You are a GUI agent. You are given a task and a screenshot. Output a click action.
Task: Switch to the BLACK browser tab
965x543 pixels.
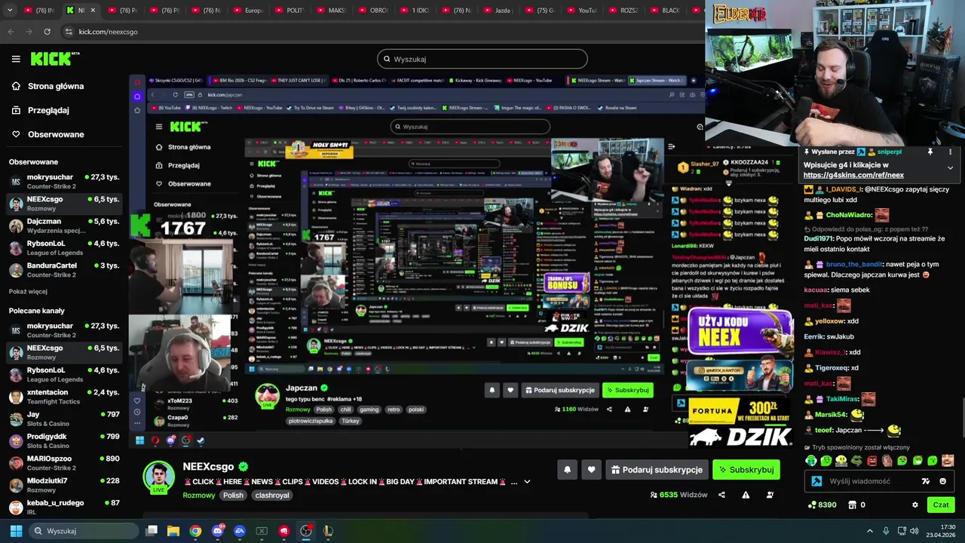point(663,11)
